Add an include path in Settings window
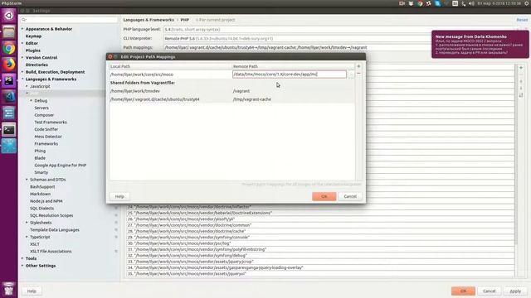531x298 pixels. click(521, 68)
